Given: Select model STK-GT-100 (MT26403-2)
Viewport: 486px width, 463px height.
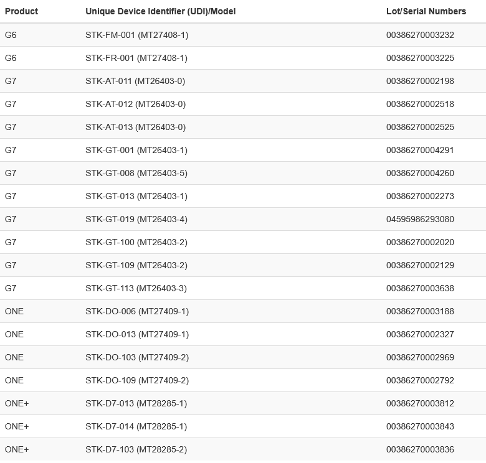Looking at the screenshot, I should (136, 242).
